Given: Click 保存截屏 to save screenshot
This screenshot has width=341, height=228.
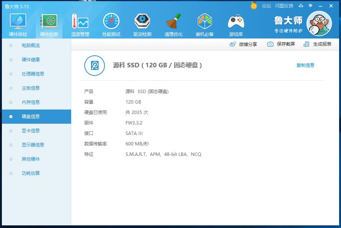Looking at the screenshot, I should point(281,44).
